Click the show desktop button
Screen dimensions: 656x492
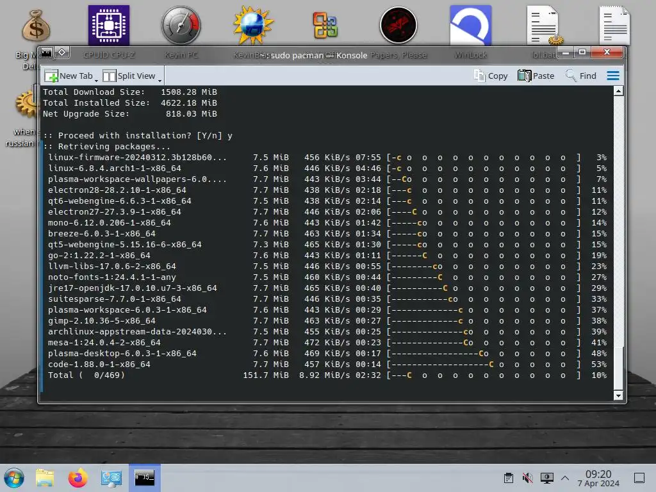639,478
